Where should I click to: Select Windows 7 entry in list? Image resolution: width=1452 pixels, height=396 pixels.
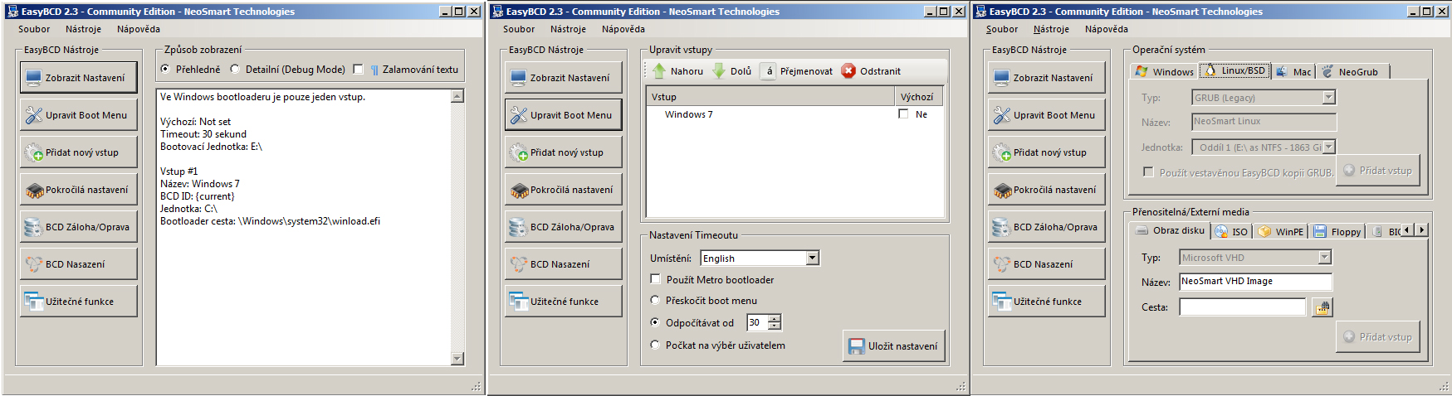(688, 114)
